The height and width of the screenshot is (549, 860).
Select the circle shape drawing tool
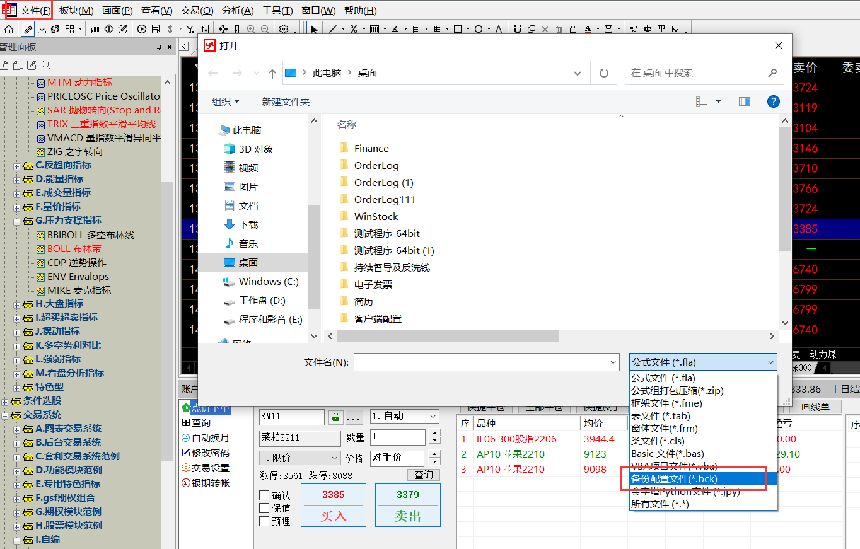point(479,29)
